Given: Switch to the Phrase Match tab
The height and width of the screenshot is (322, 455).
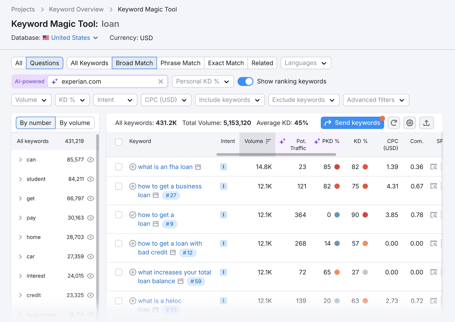Looking at the screenshot, I should [180, 63].
